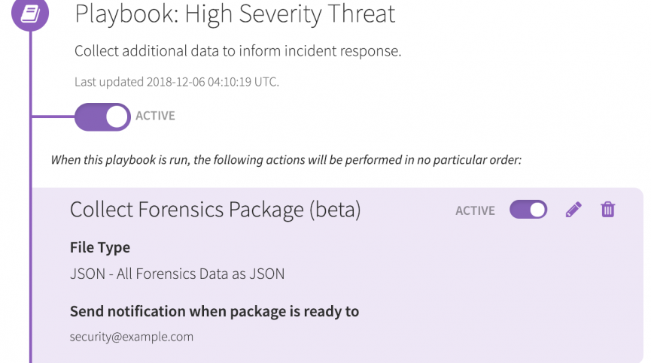Edit the Collect Forensics Package action
This screenshot has width=651, height=363.
point(573,210)
